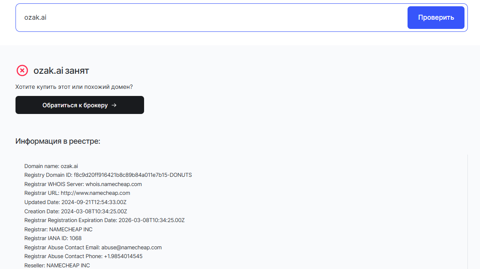
Task: Open the Обратиться к брокеру button
Action: click(80, 105)
